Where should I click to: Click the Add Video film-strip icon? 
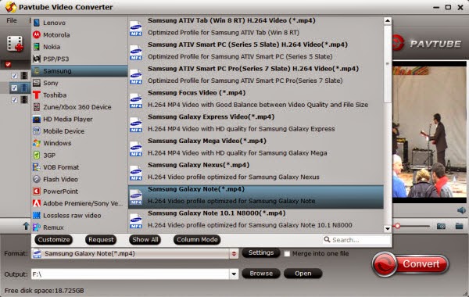tap(15, 44)
